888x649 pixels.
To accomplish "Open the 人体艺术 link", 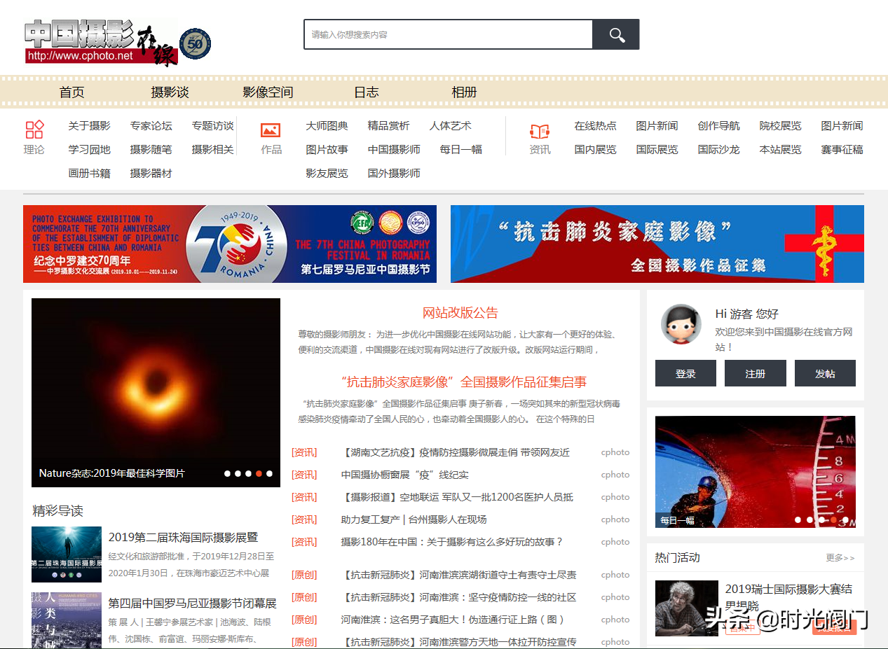I will coord(450,126).
